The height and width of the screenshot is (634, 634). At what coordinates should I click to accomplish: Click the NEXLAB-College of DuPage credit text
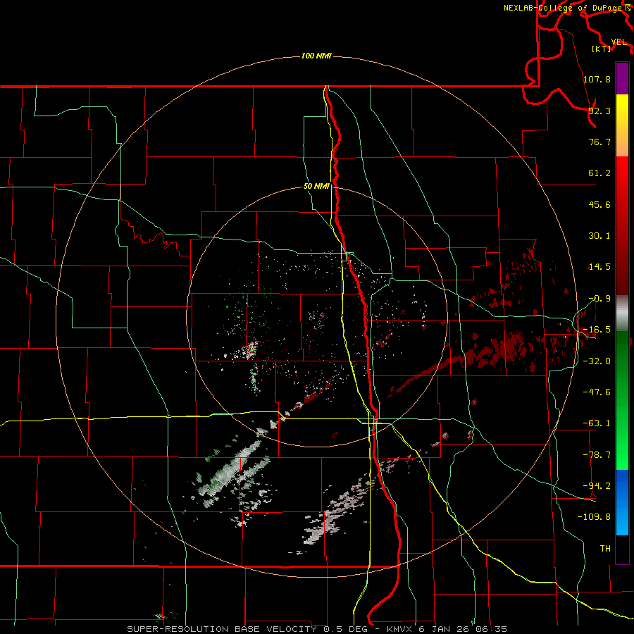564,8
